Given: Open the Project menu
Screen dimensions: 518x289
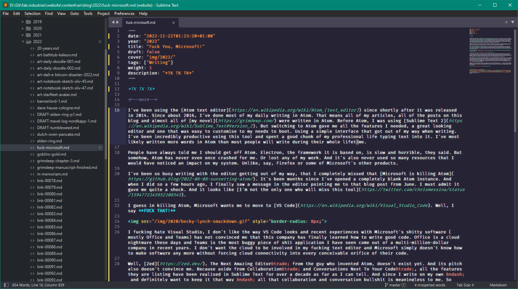Looking at the screenshot, I should point(103,14).
